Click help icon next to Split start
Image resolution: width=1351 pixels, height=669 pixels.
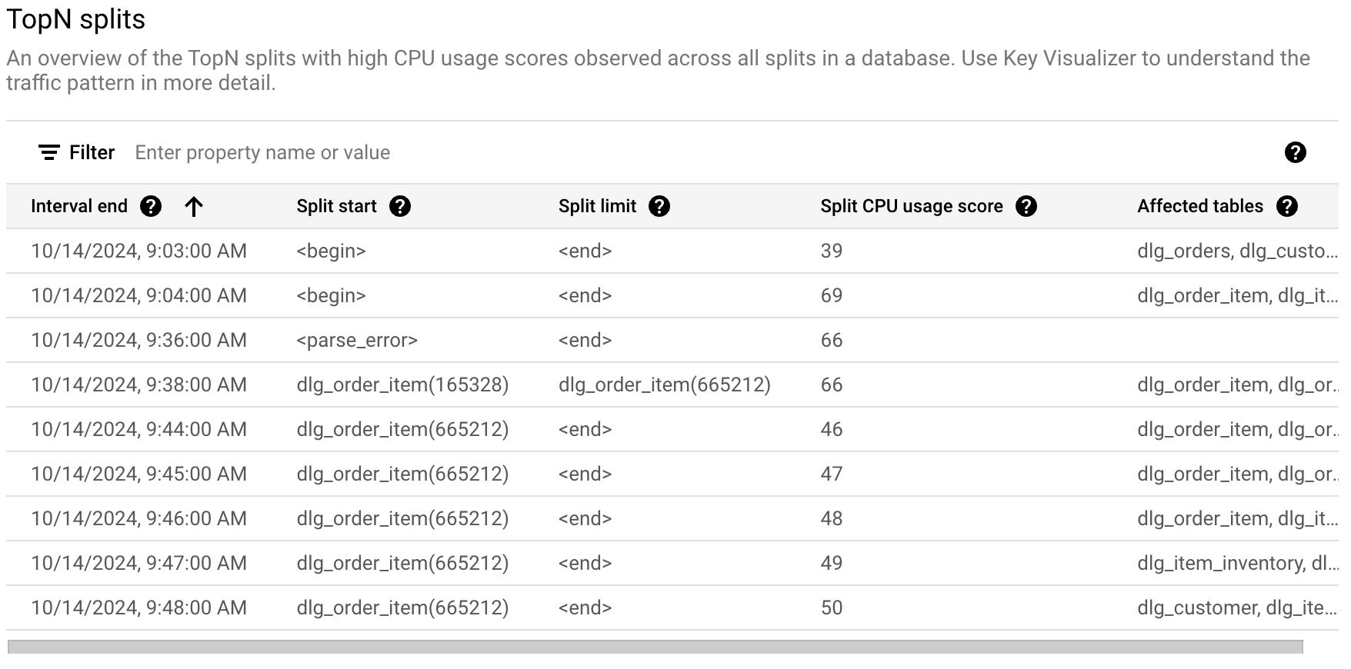[400, 206]
